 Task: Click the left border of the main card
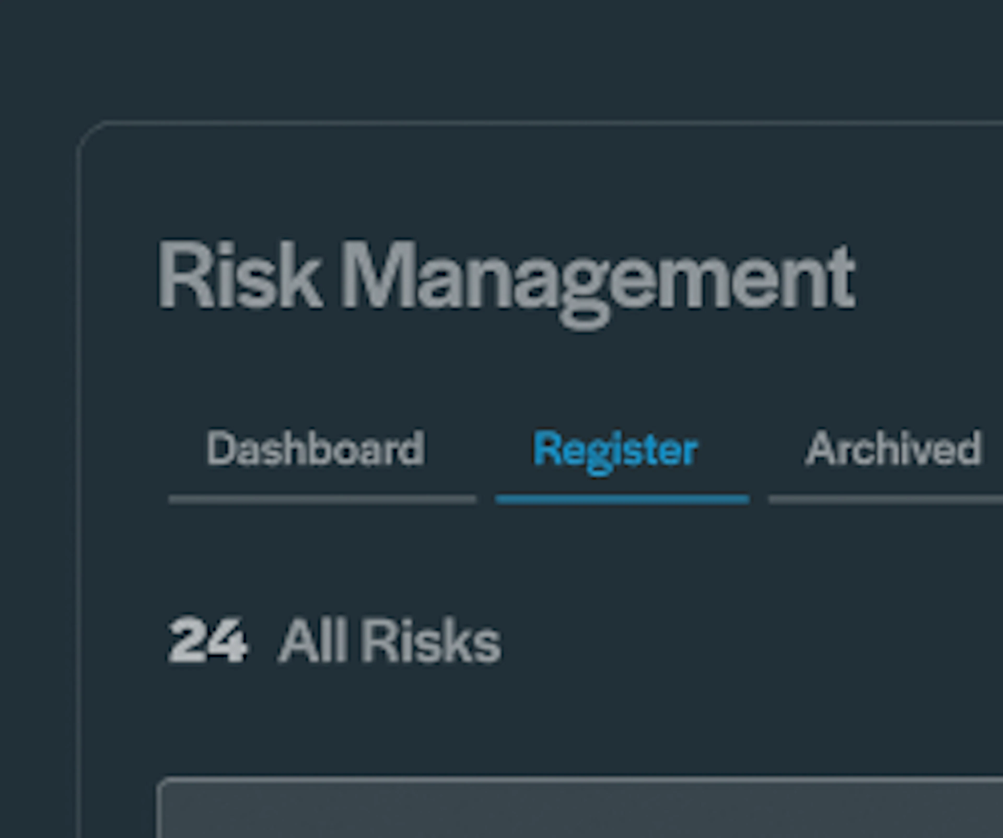pyautogui.click(x=78, y=478)
